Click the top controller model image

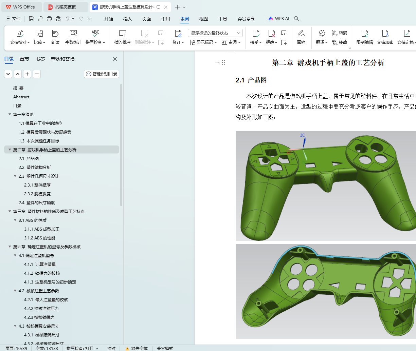click(x=326, y=186)
